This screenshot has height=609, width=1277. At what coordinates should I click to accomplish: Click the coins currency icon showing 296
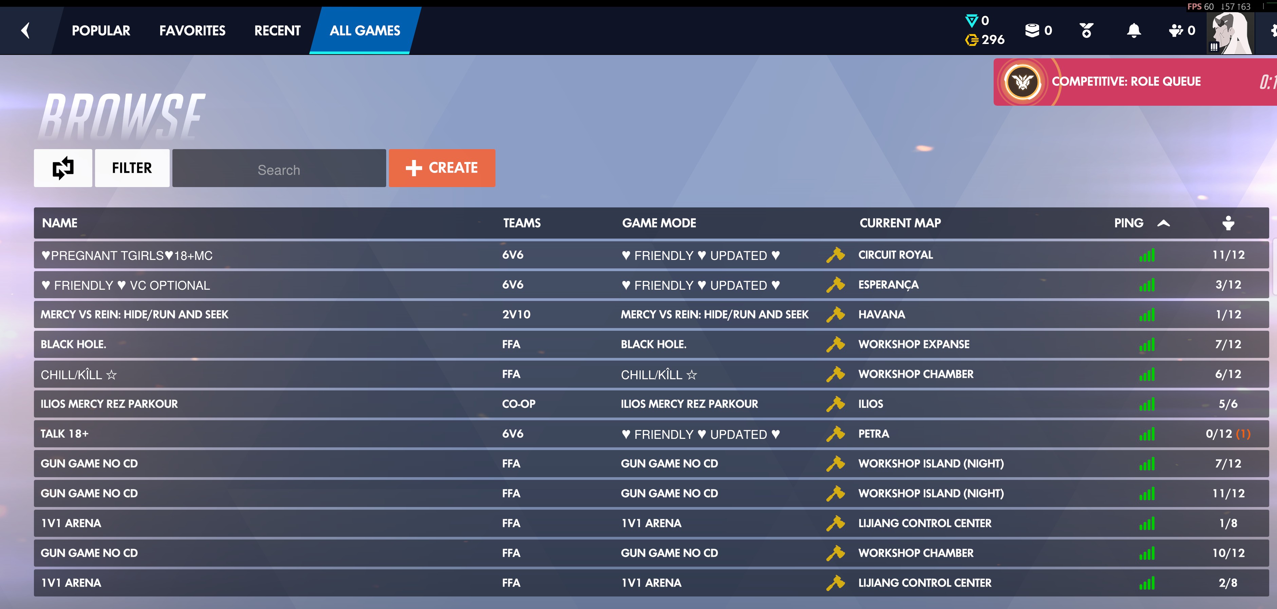972,40
